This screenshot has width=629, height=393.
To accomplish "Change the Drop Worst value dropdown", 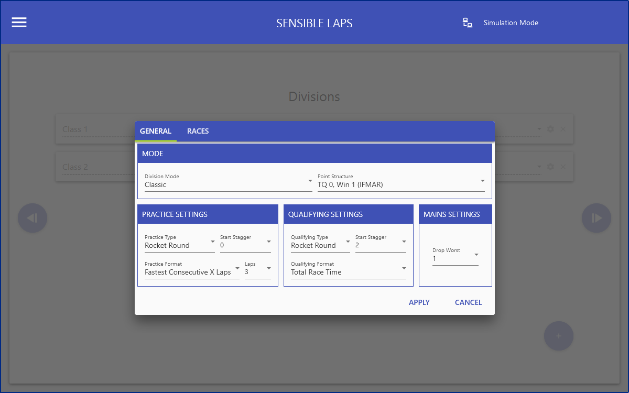I will pyautogui.click(x=455, y=258).
